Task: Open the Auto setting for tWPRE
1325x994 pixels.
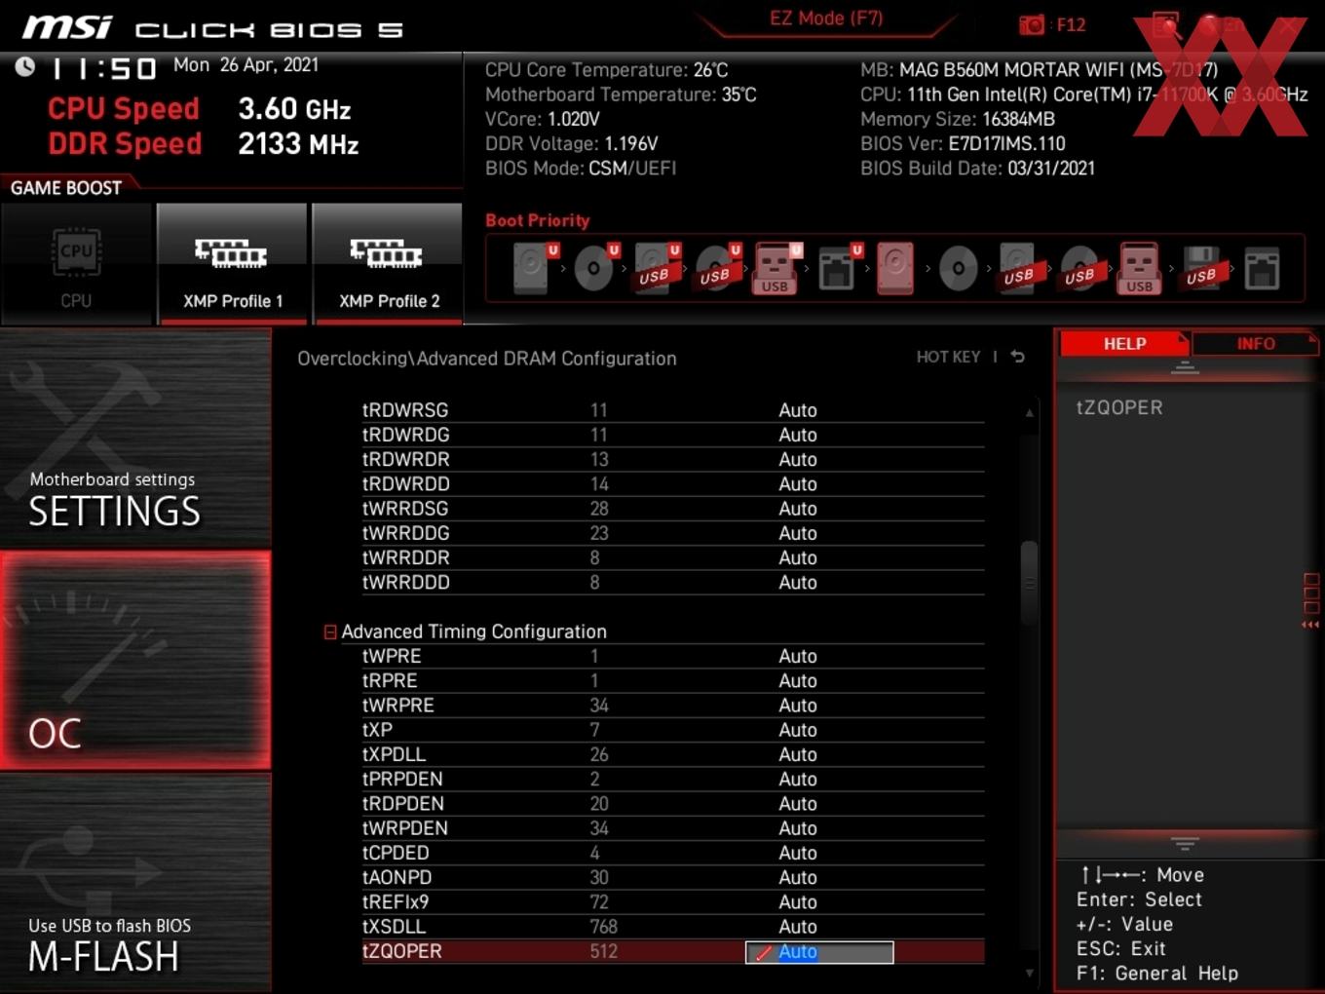Action: click(x=798, y=656)
